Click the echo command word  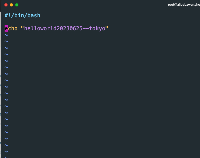[x=11, y=28]
